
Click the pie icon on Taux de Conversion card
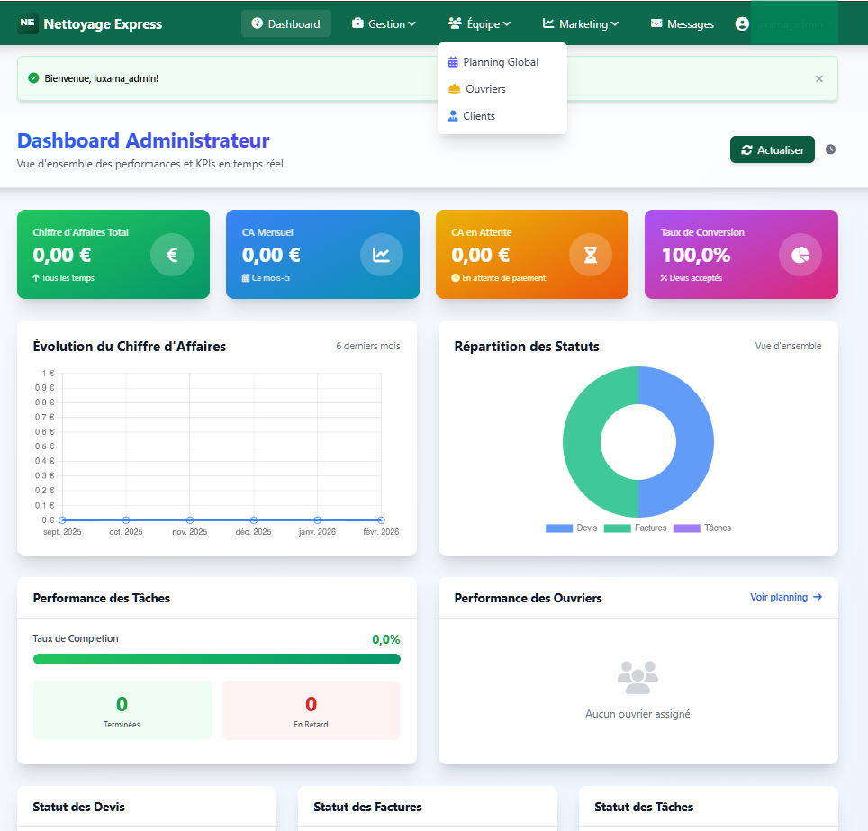pyautogui.click(x=800, y=255)
